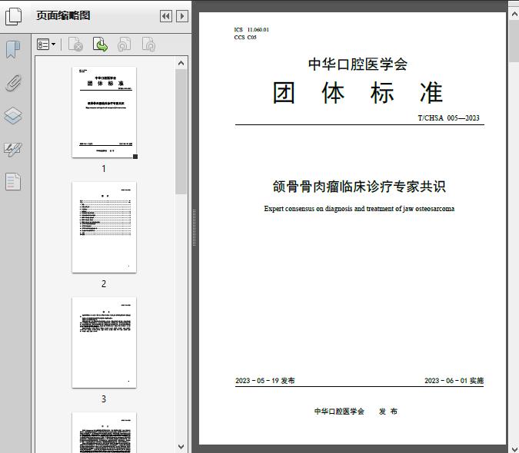Click the pane splitter grip handle

pyautogui.click(x=195, y=228)
